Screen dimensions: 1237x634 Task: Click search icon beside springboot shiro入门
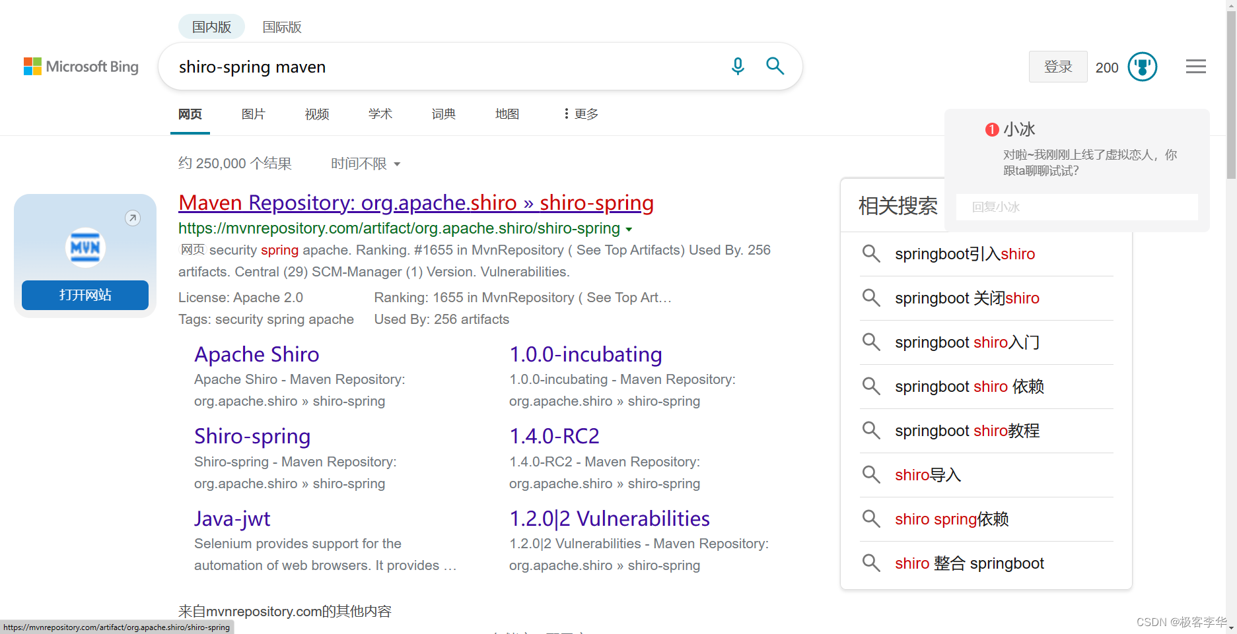click(871, 342)
